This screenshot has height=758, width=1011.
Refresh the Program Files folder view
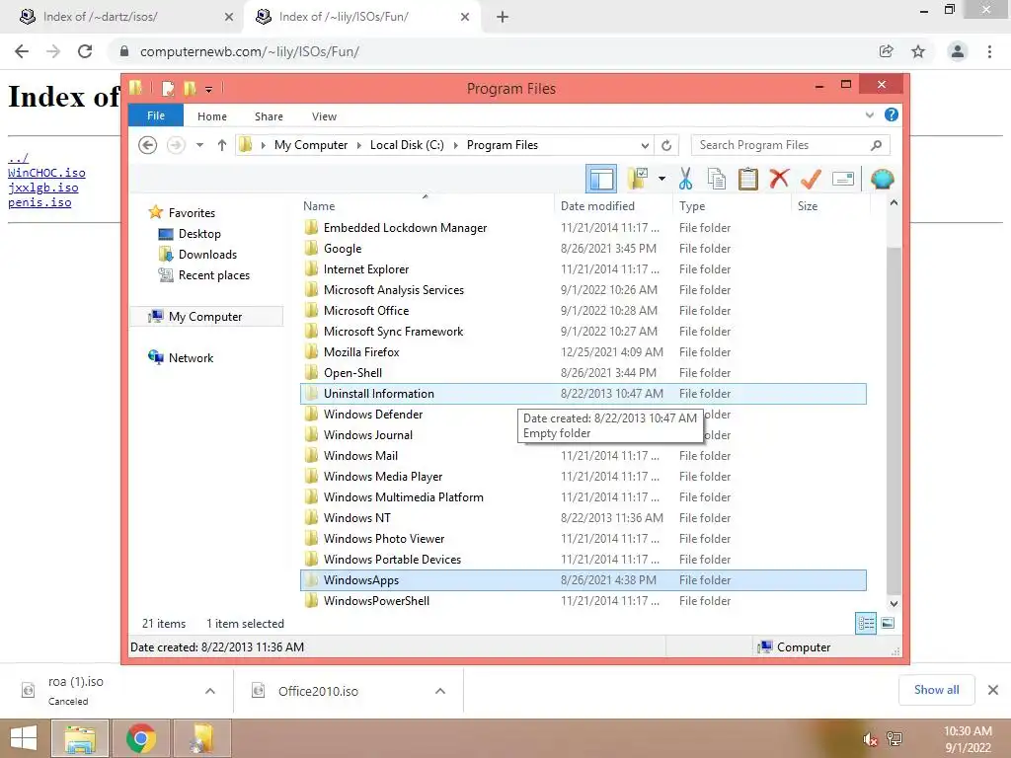666,145
